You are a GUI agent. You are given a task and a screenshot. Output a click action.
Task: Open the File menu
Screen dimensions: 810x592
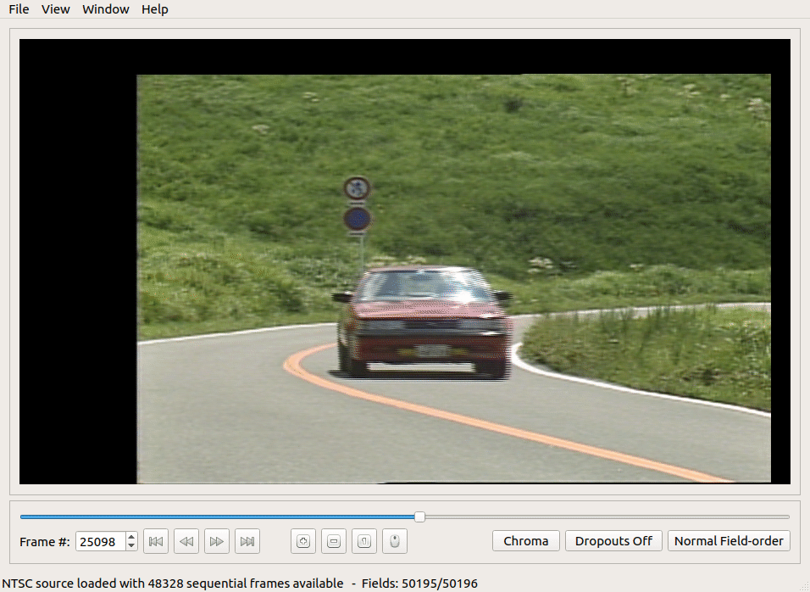tap(19, 9)
